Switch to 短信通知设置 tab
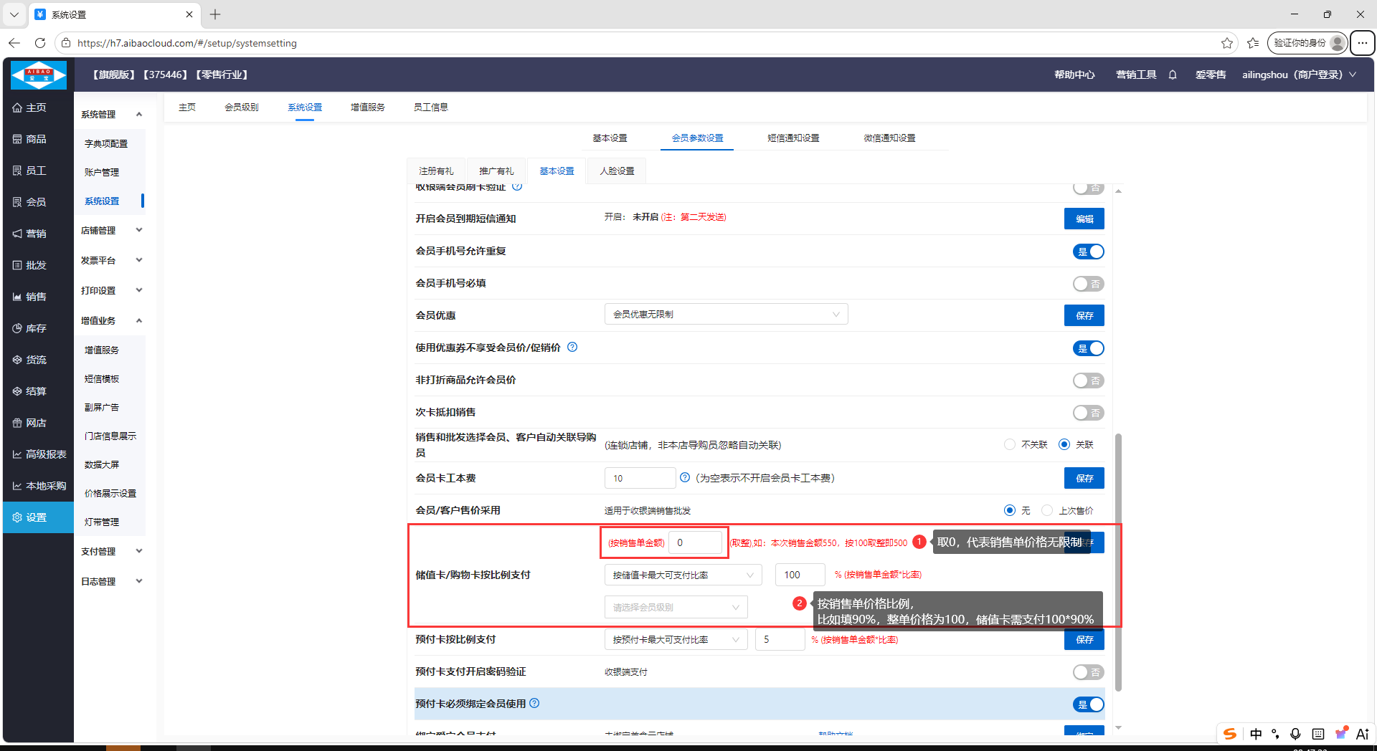1377x751 pixels. tap(793, 138)
